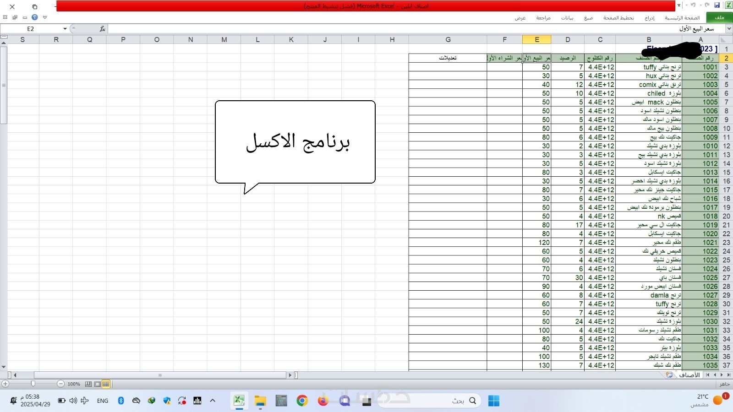Open تخطيط الصفحة (Page Layout) tab
This screenshot has height=412, width=733.
pyautogui.click(x=618, y=18)
